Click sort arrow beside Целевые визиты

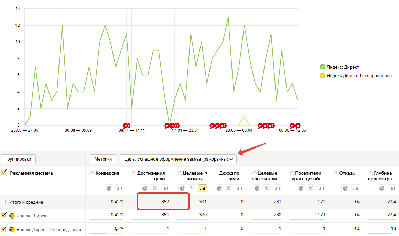pos(206,173)
